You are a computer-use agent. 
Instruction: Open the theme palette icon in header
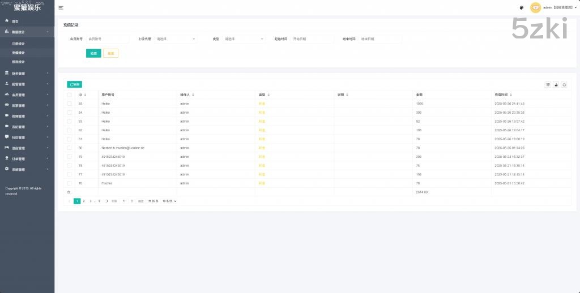click(521, 7)
